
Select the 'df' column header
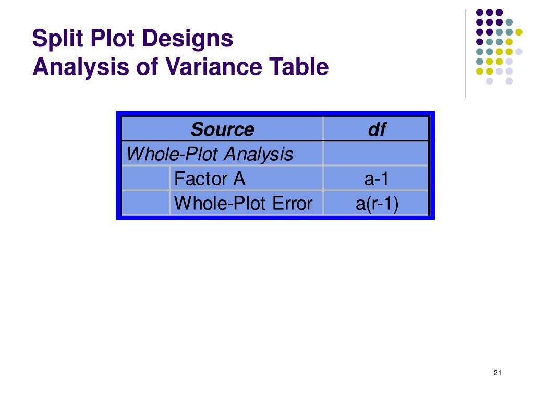point(376,129)
